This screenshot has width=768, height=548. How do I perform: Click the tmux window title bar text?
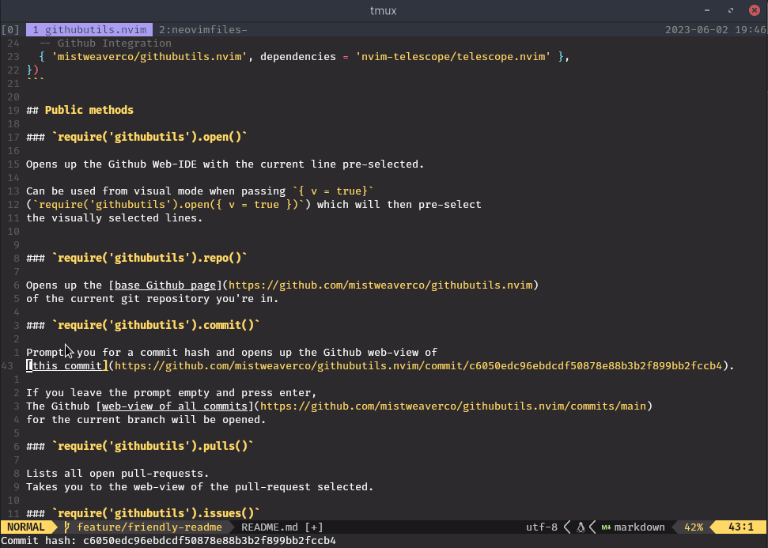point(383,10)
